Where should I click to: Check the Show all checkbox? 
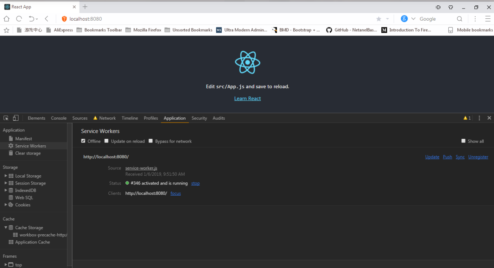click(463, 141)
